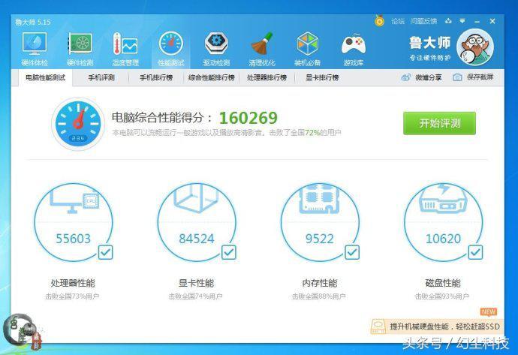Switch to 电脑性能测试 tab
This screenshot has height=355, width=518.
pos(46,77)
